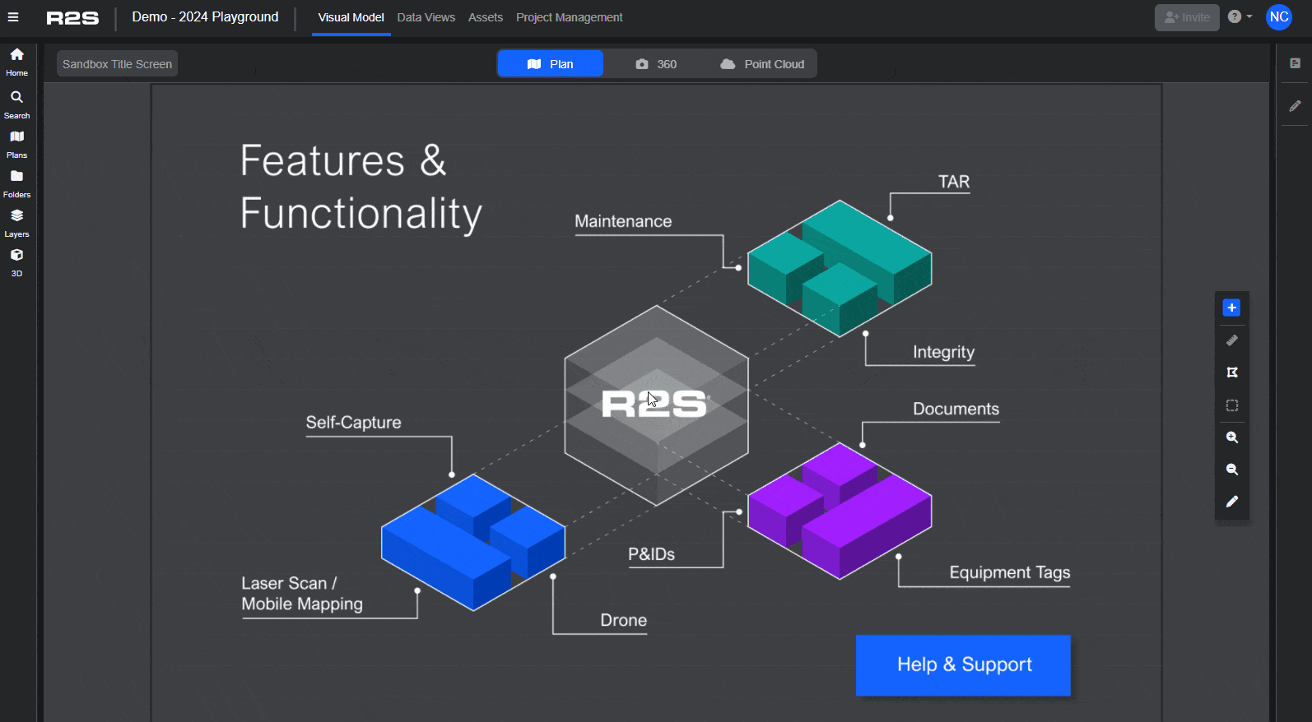Click the pencil icon in right panel
The width and height of the screenshot is (1312, 722).
pos(1295,105)
